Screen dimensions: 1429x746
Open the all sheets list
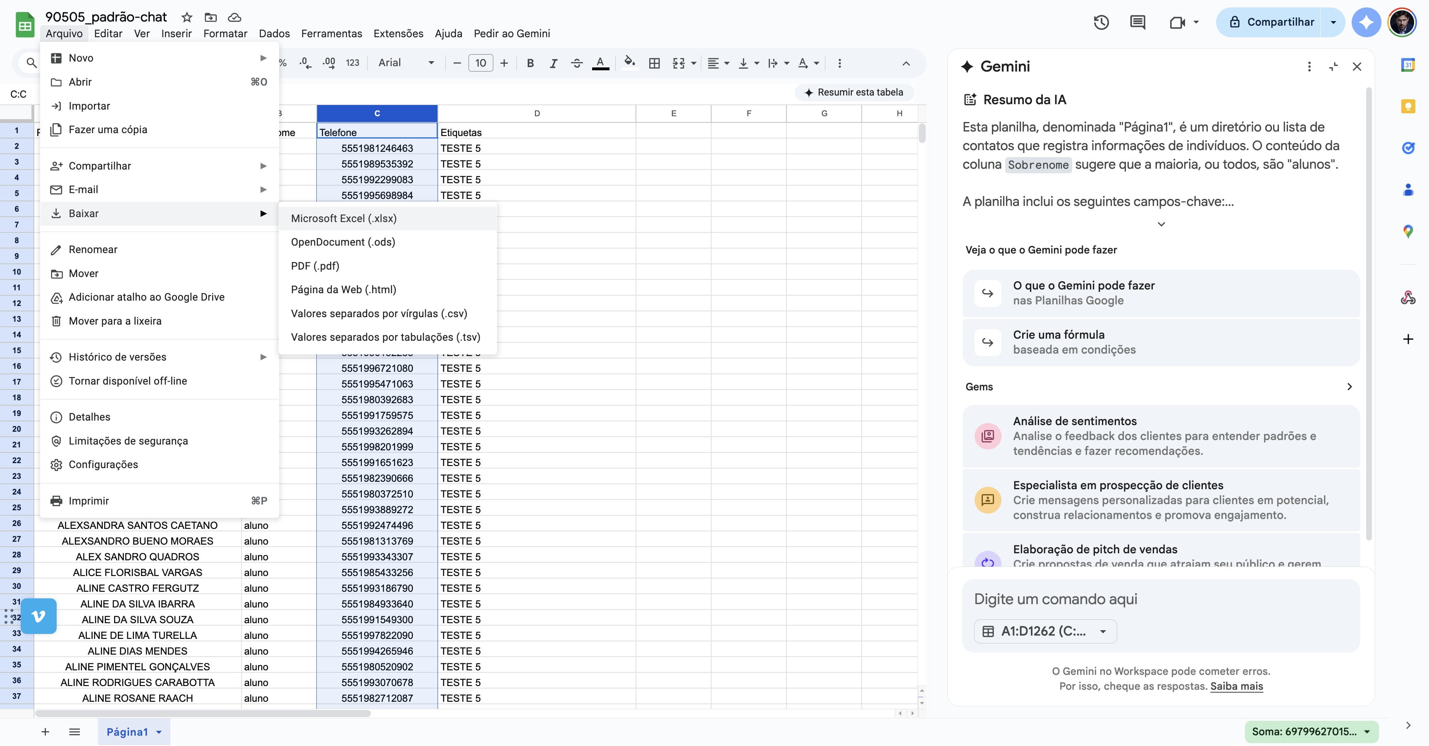74,732
